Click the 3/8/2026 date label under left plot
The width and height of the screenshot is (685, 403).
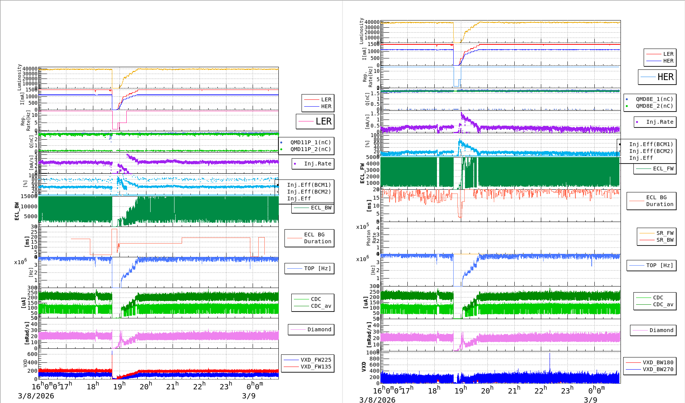point(36,396)
